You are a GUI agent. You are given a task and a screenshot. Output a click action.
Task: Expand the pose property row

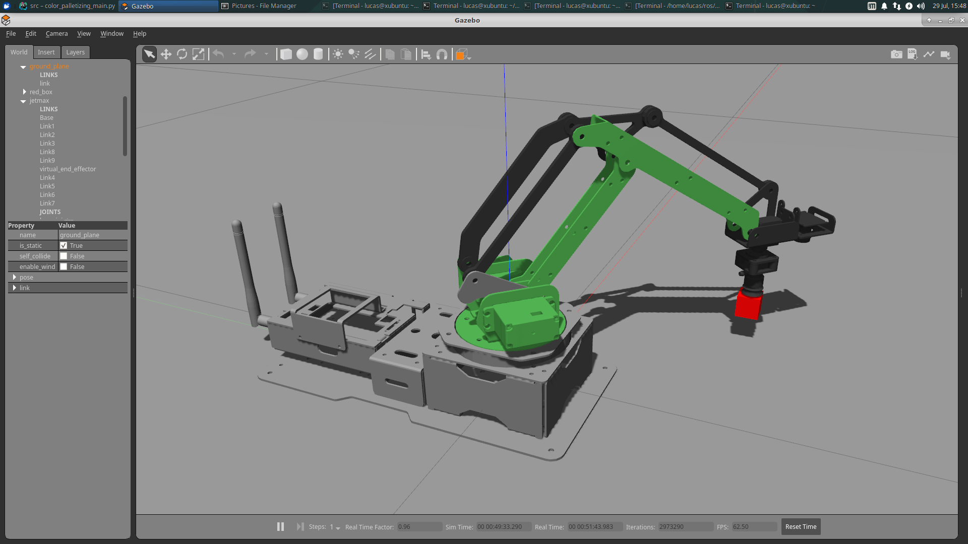click(15, 277)
